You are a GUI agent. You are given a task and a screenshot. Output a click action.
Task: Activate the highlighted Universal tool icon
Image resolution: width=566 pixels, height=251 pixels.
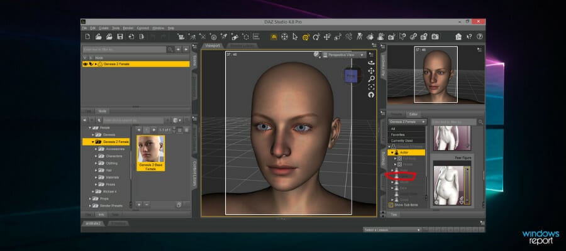click(x=306, y=36)
